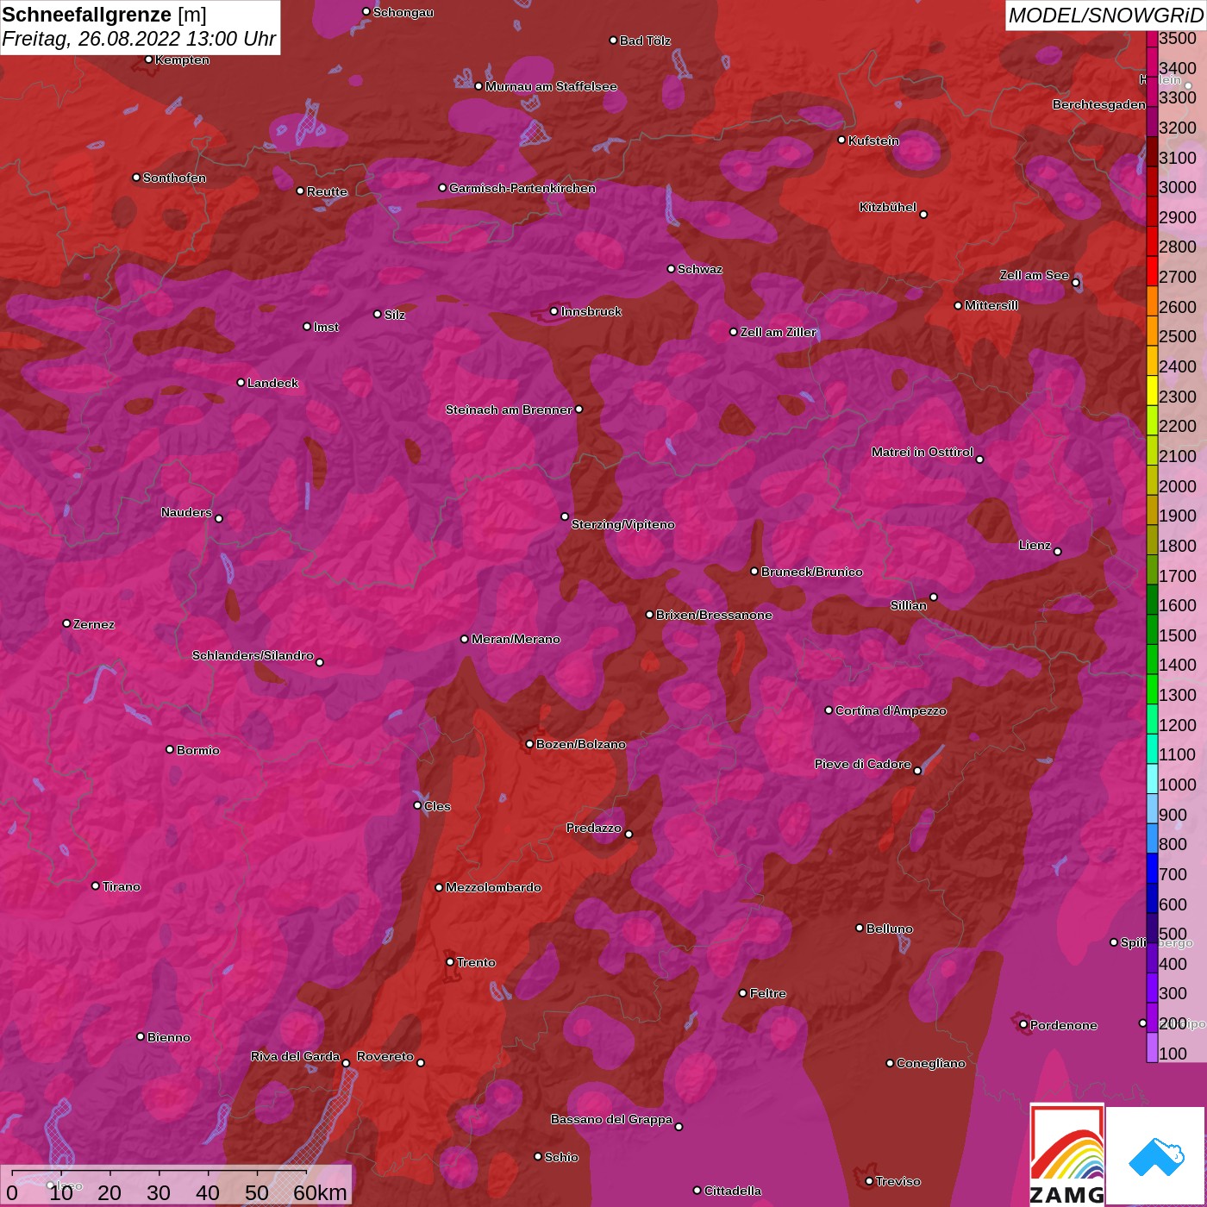Select the Belluno city marker dot

tap(859, 928)
